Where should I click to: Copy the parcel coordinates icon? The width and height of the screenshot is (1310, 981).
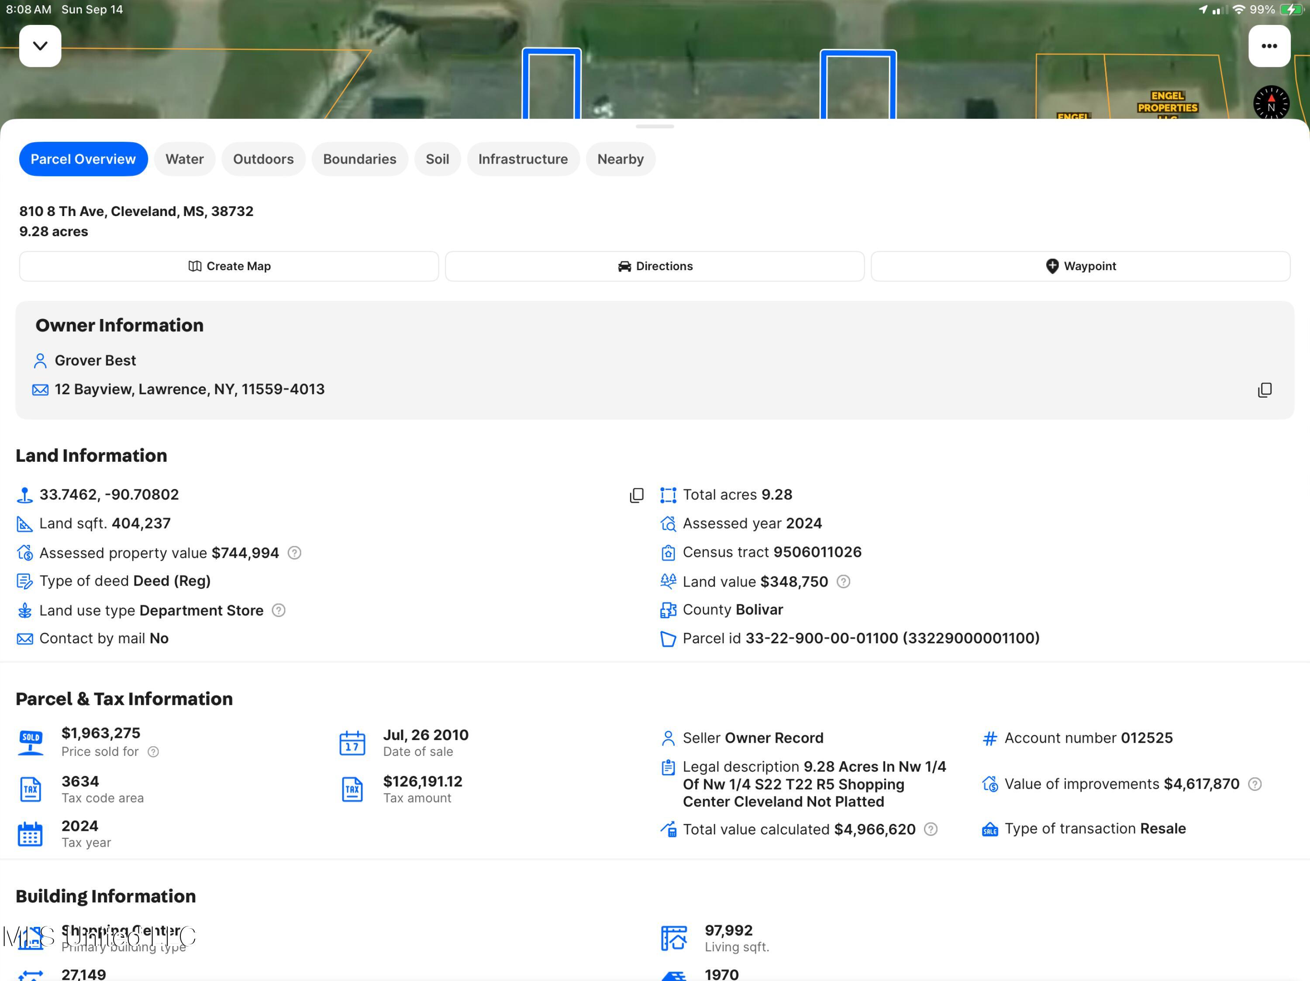pos(637,494)
